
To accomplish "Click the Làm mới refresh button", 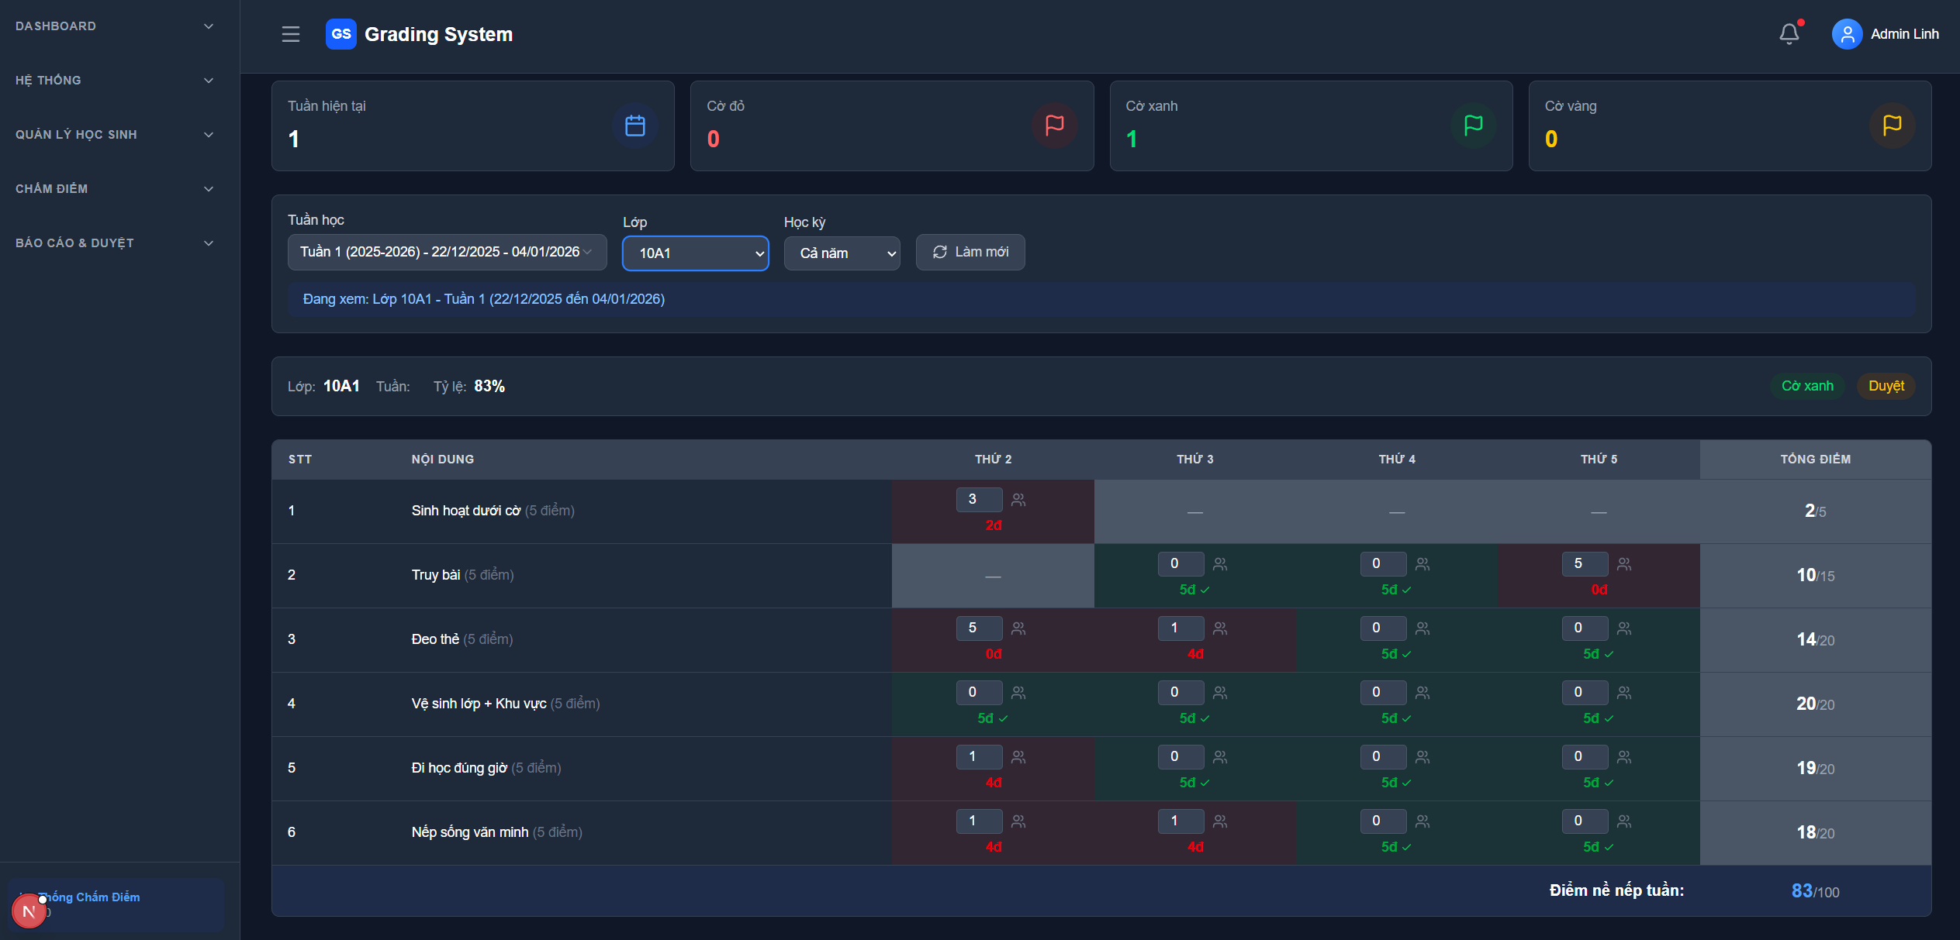I will point(970,252).
